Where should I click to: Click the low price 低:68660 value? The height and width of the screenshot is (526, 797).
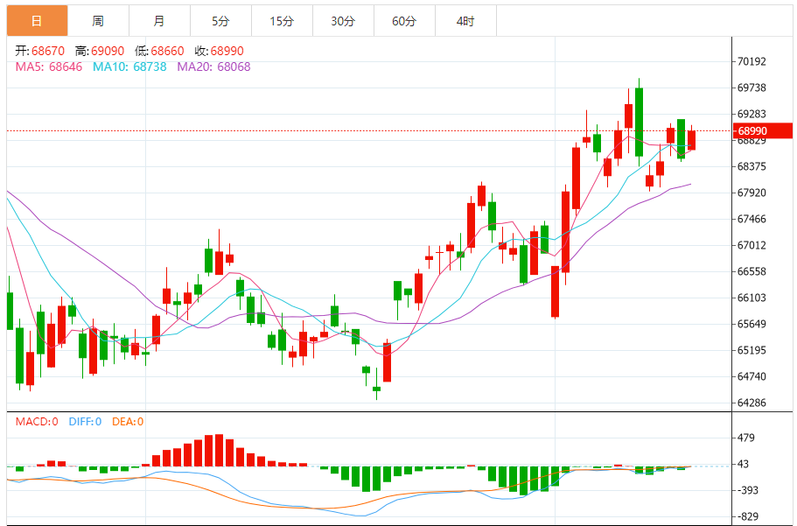tap(159, 51)
